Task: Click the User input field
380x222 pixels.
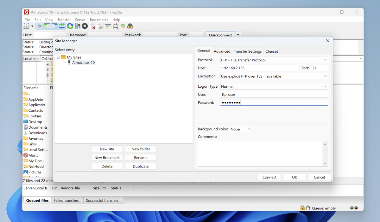Action: pos(274,94)
